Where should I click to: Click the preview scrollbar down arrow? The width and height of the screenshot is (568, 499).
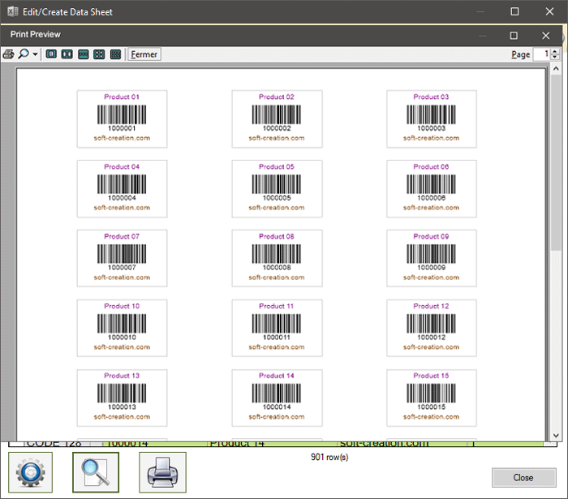[x=556, y=436]
